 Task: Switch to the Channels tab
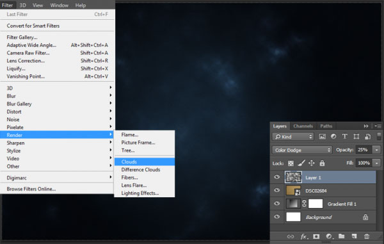303,126
